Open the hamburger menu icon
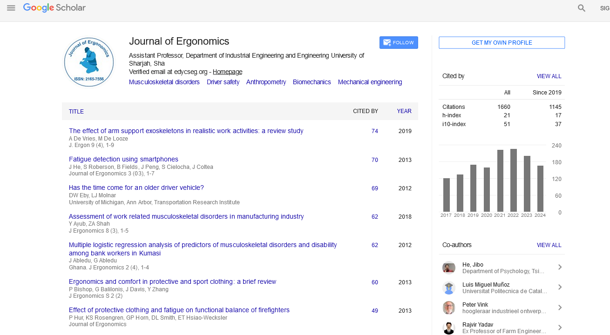The image size is (610, 335). pos(11,8)
